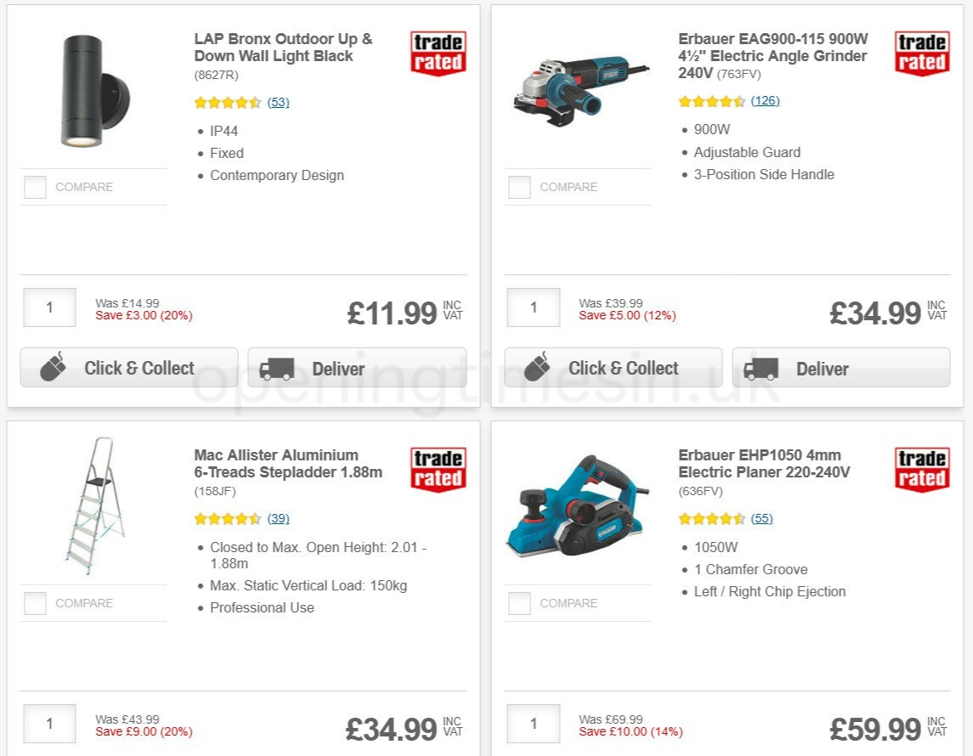Enable Compare for the Erbauer planer
The height and width of the screenshot is (756, 973).
coord(519,603)
